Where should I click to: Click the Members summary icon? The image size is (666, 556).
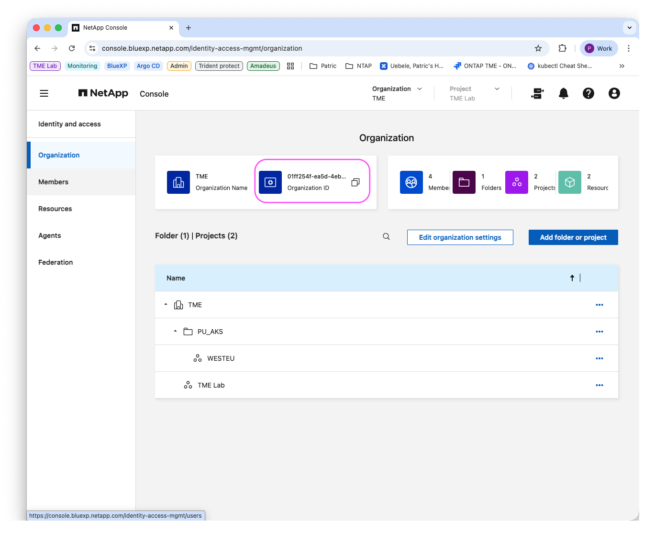pos(411,182)
